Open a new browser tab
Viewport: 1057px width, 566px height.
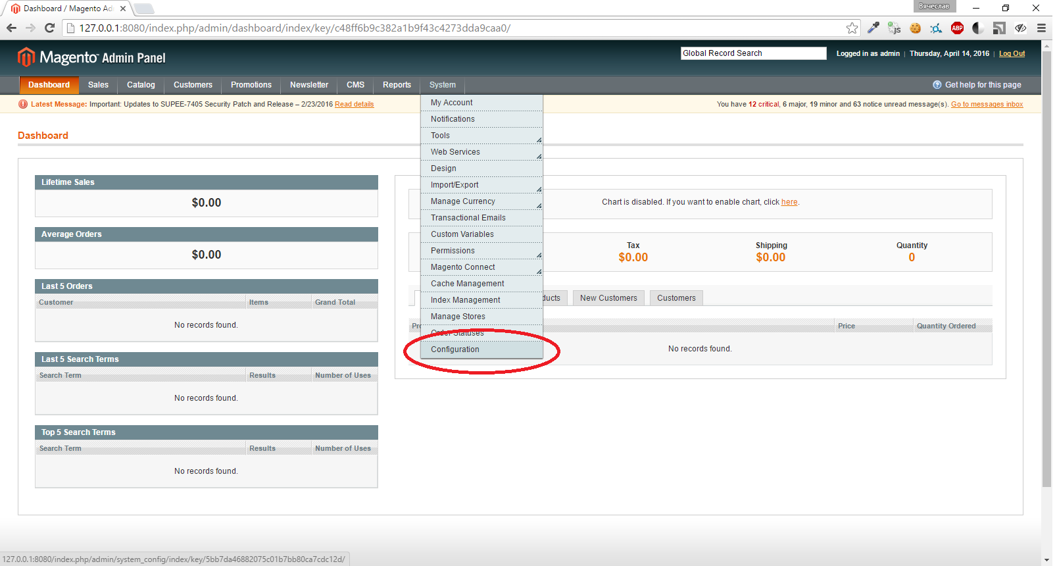click(x=143, y=9)
